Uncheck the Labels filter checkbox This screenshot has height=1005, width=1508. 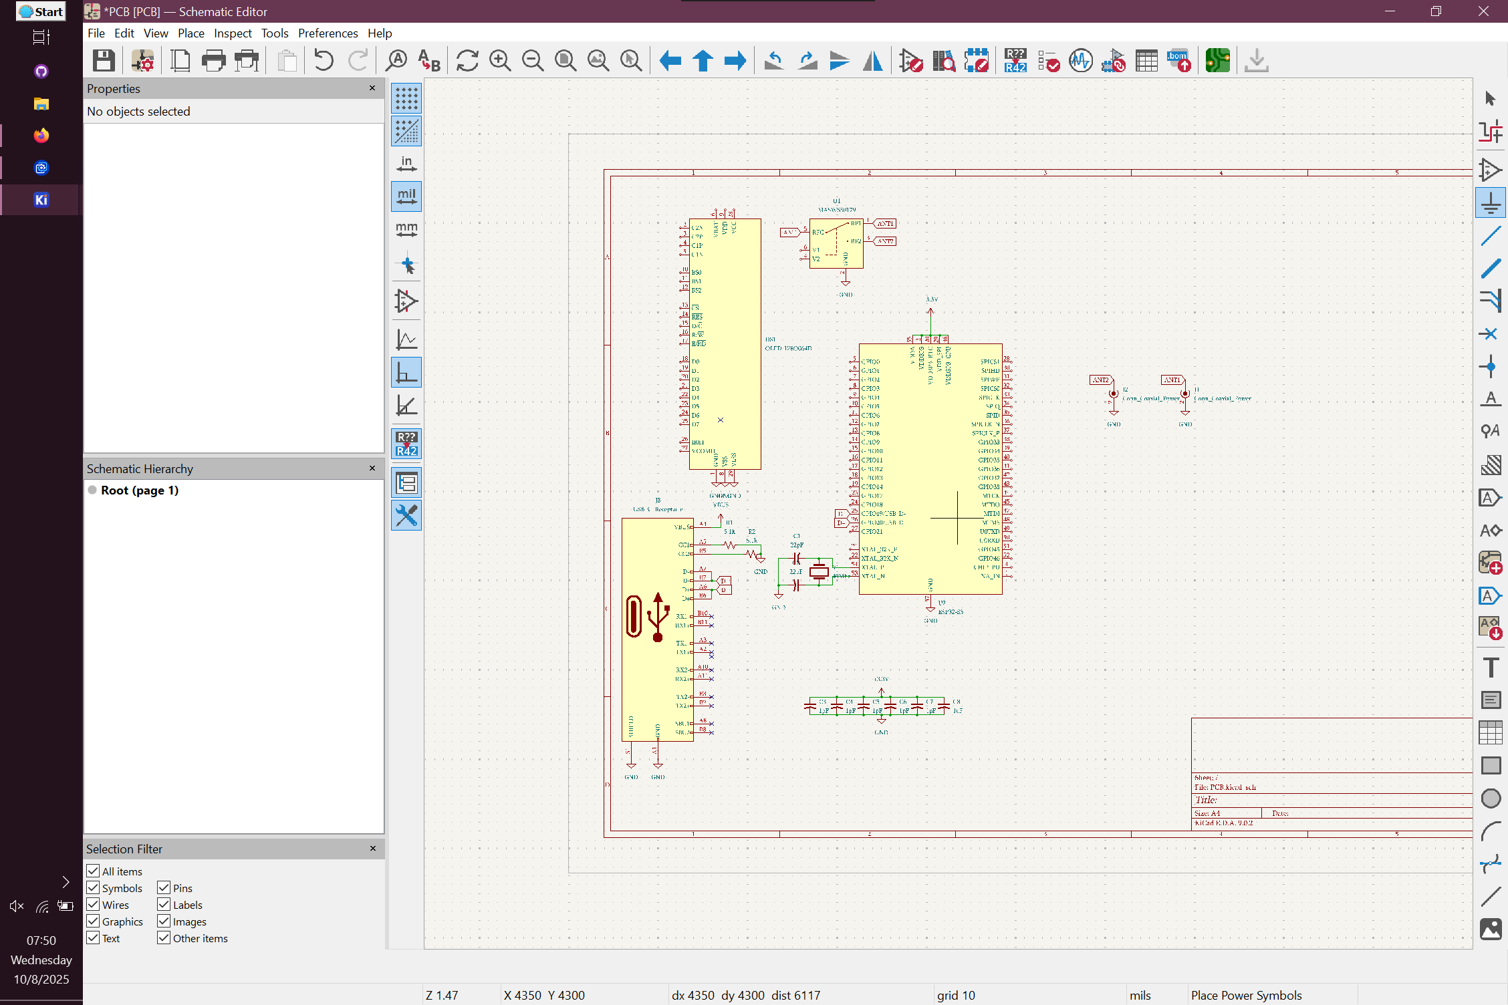coord(164,904)
